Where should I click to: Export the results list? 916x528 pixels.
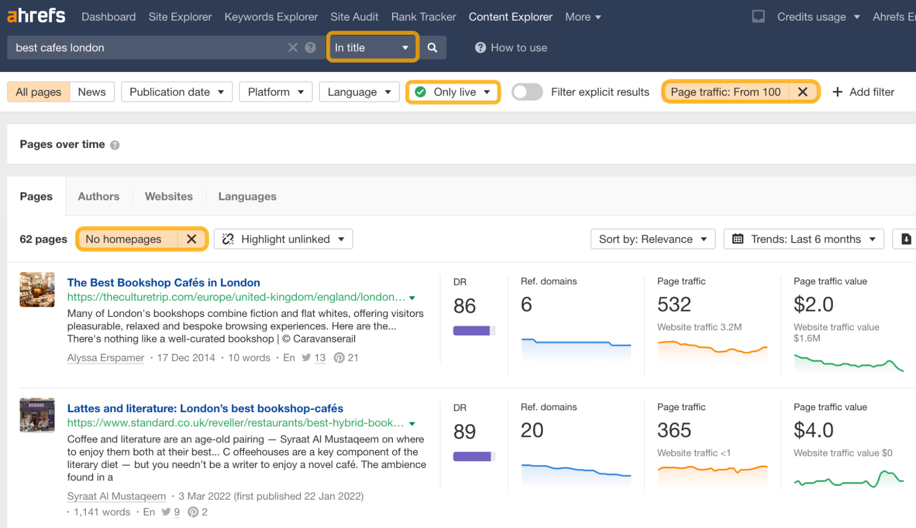(906, 239)
